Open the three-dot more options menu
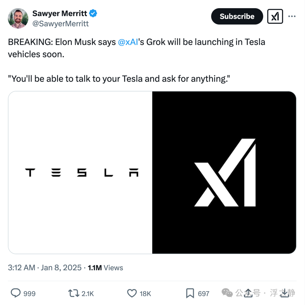This screenshot has width=305, height=305. coord(292,16)
